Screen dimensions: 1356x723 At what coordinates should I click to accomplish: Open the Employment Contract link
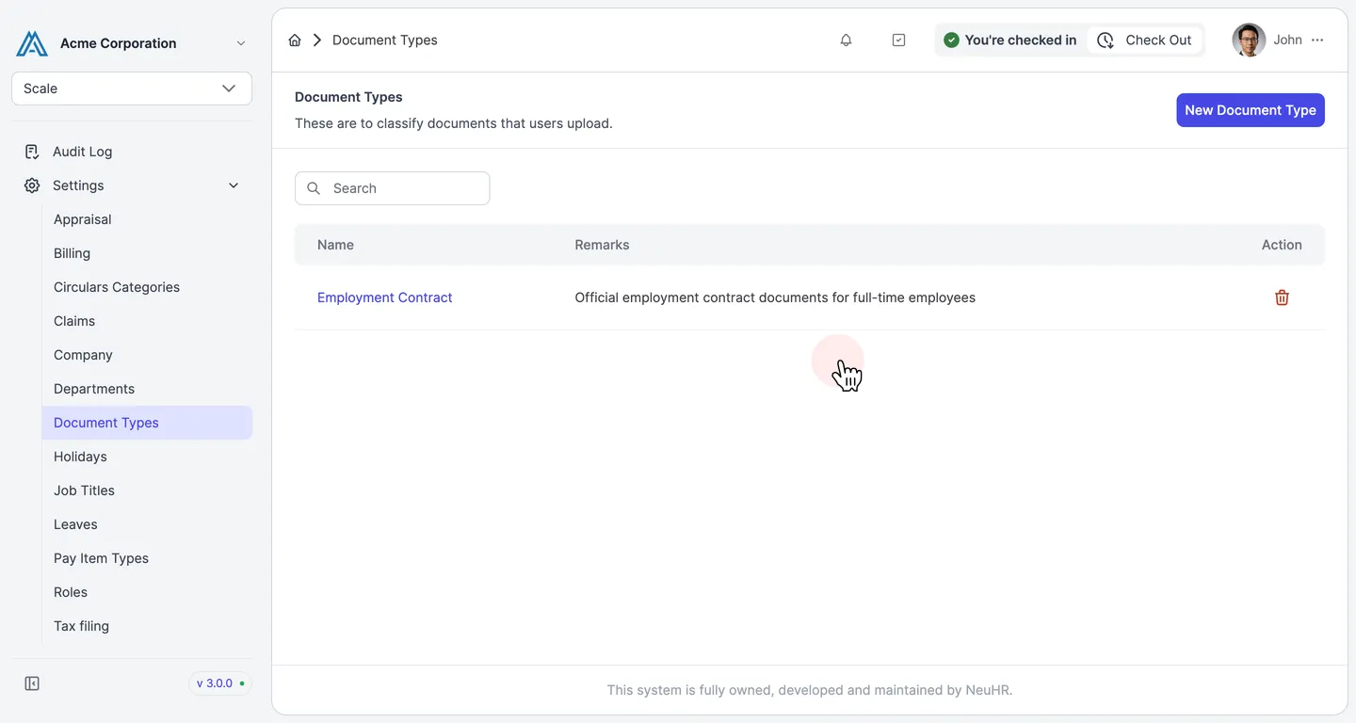coord(384,297)
